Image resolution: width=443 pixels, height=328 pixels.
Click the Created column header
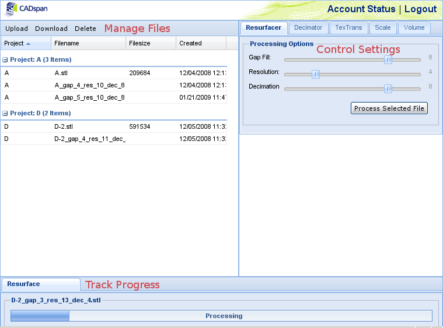201,44
